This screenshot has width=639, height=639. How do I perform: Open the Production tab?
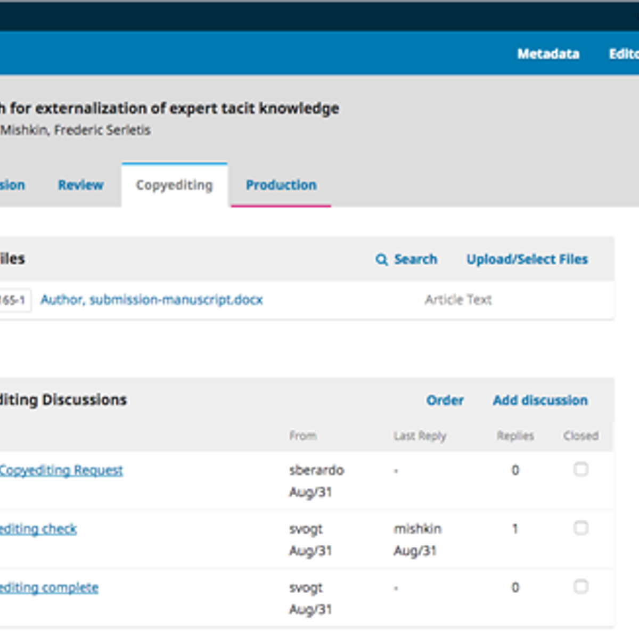coord(281,185)
